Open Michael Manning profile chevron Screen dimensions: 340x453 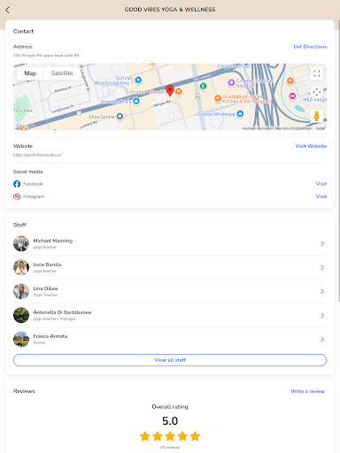click(x=322, y=243)
